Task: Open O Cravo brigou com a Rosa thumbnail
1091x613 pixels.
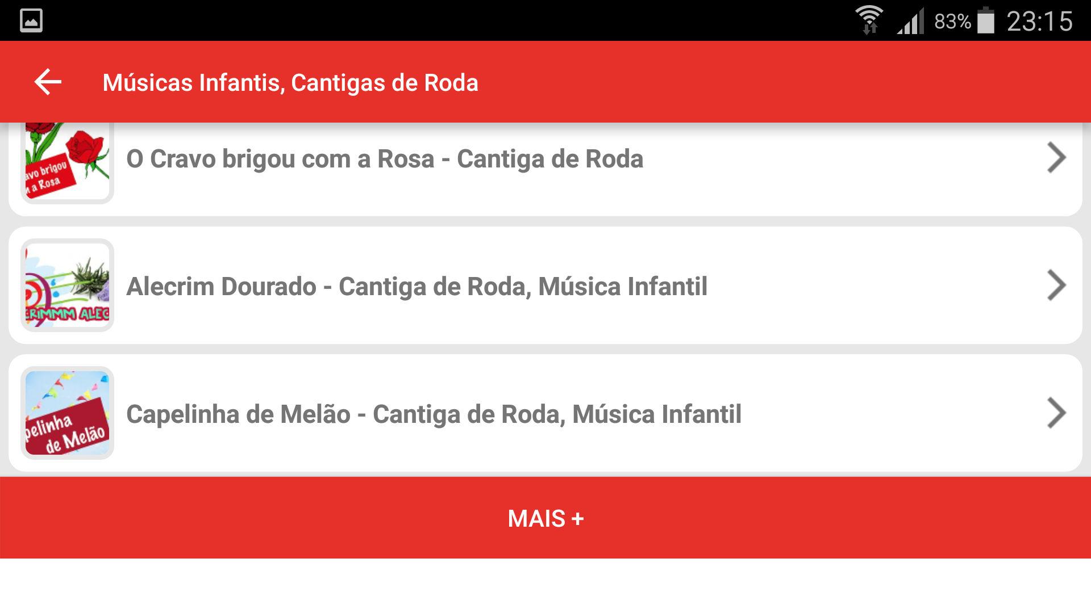Action: coord(67,162)
